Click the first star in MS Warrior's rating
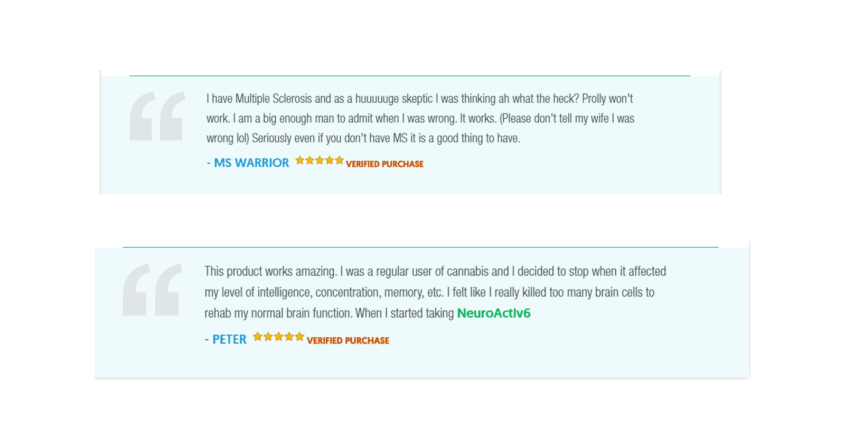Image resolution: width=845 pixels, height=422 pixels. pyautogui.click(x=300, y=160)
